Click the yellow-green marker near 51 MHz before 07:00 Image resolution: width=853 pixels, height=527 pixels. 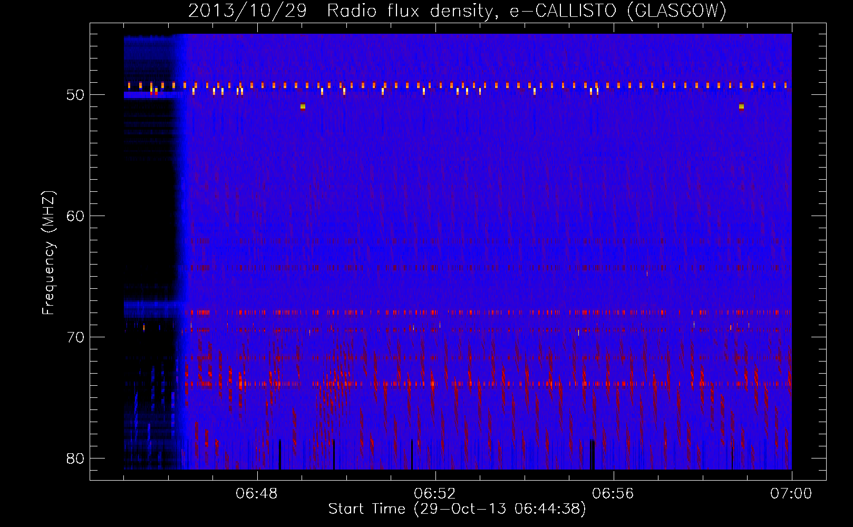[x=741, y=107]
